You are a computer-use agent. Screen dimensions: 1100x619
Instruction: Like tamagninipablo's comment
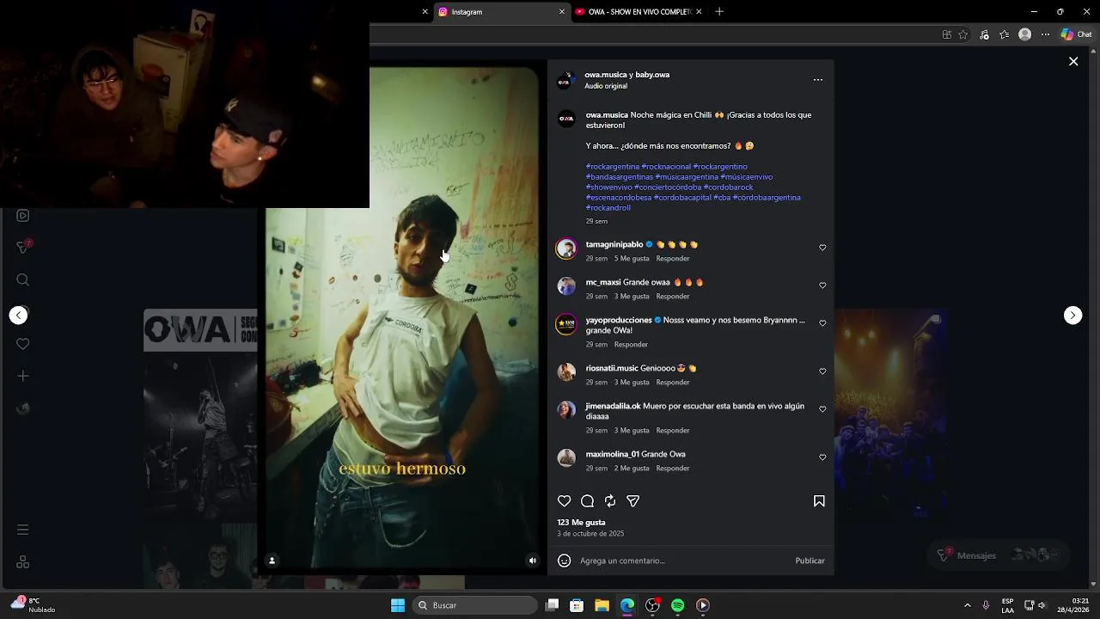click(822, 248)
